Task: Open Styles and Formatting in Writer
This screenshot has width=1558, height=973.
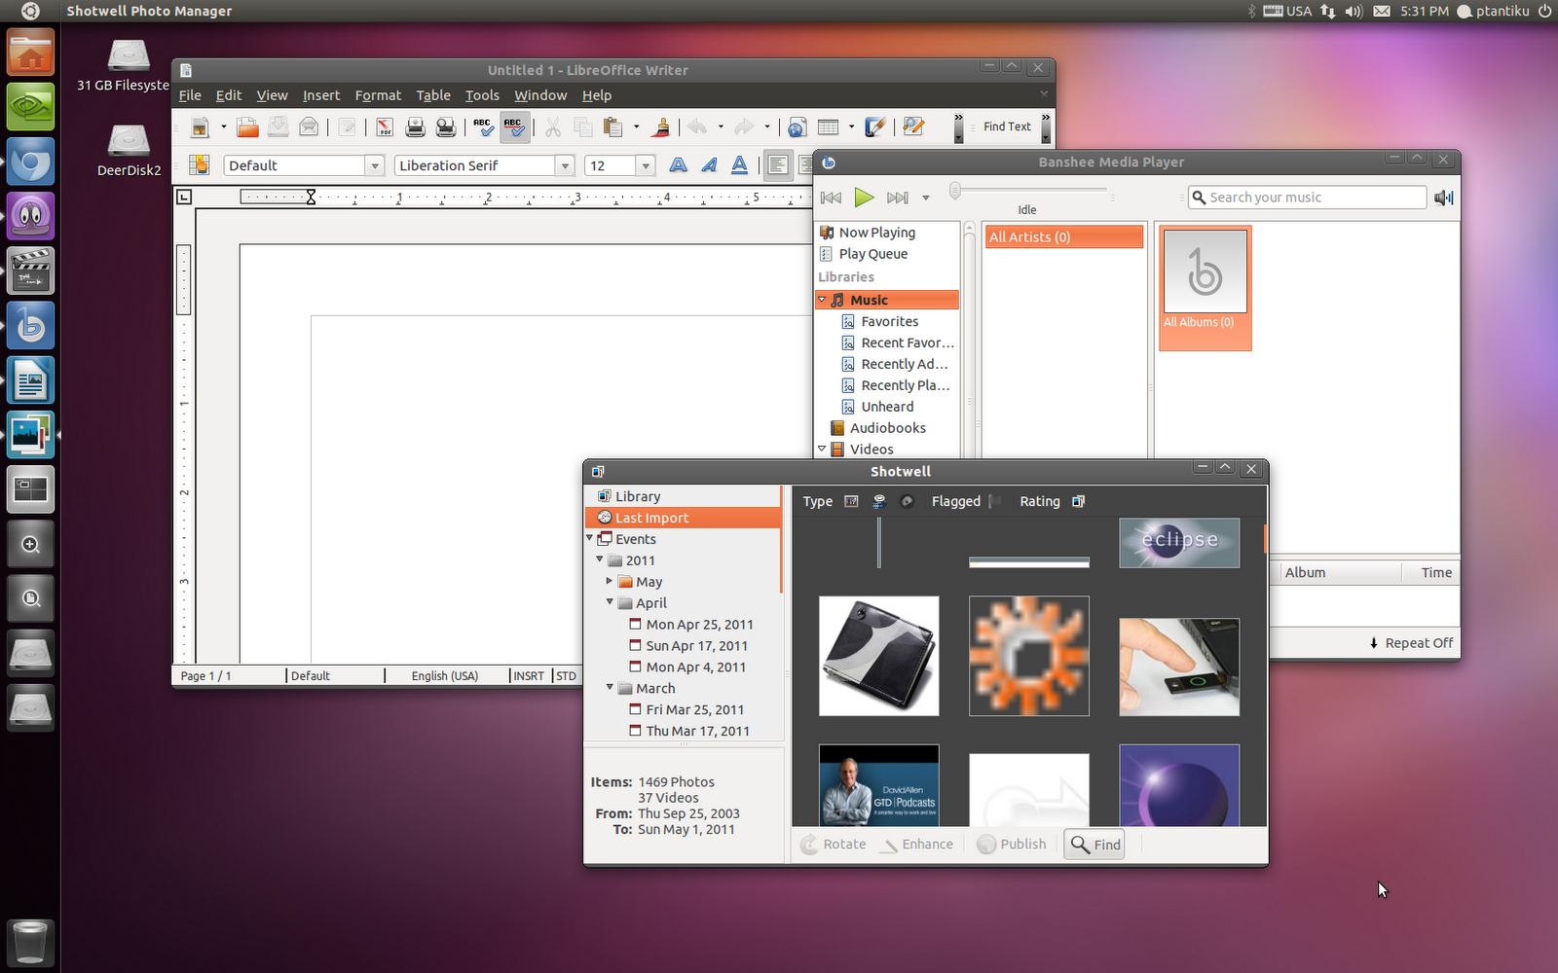Action: pos(199,165)
